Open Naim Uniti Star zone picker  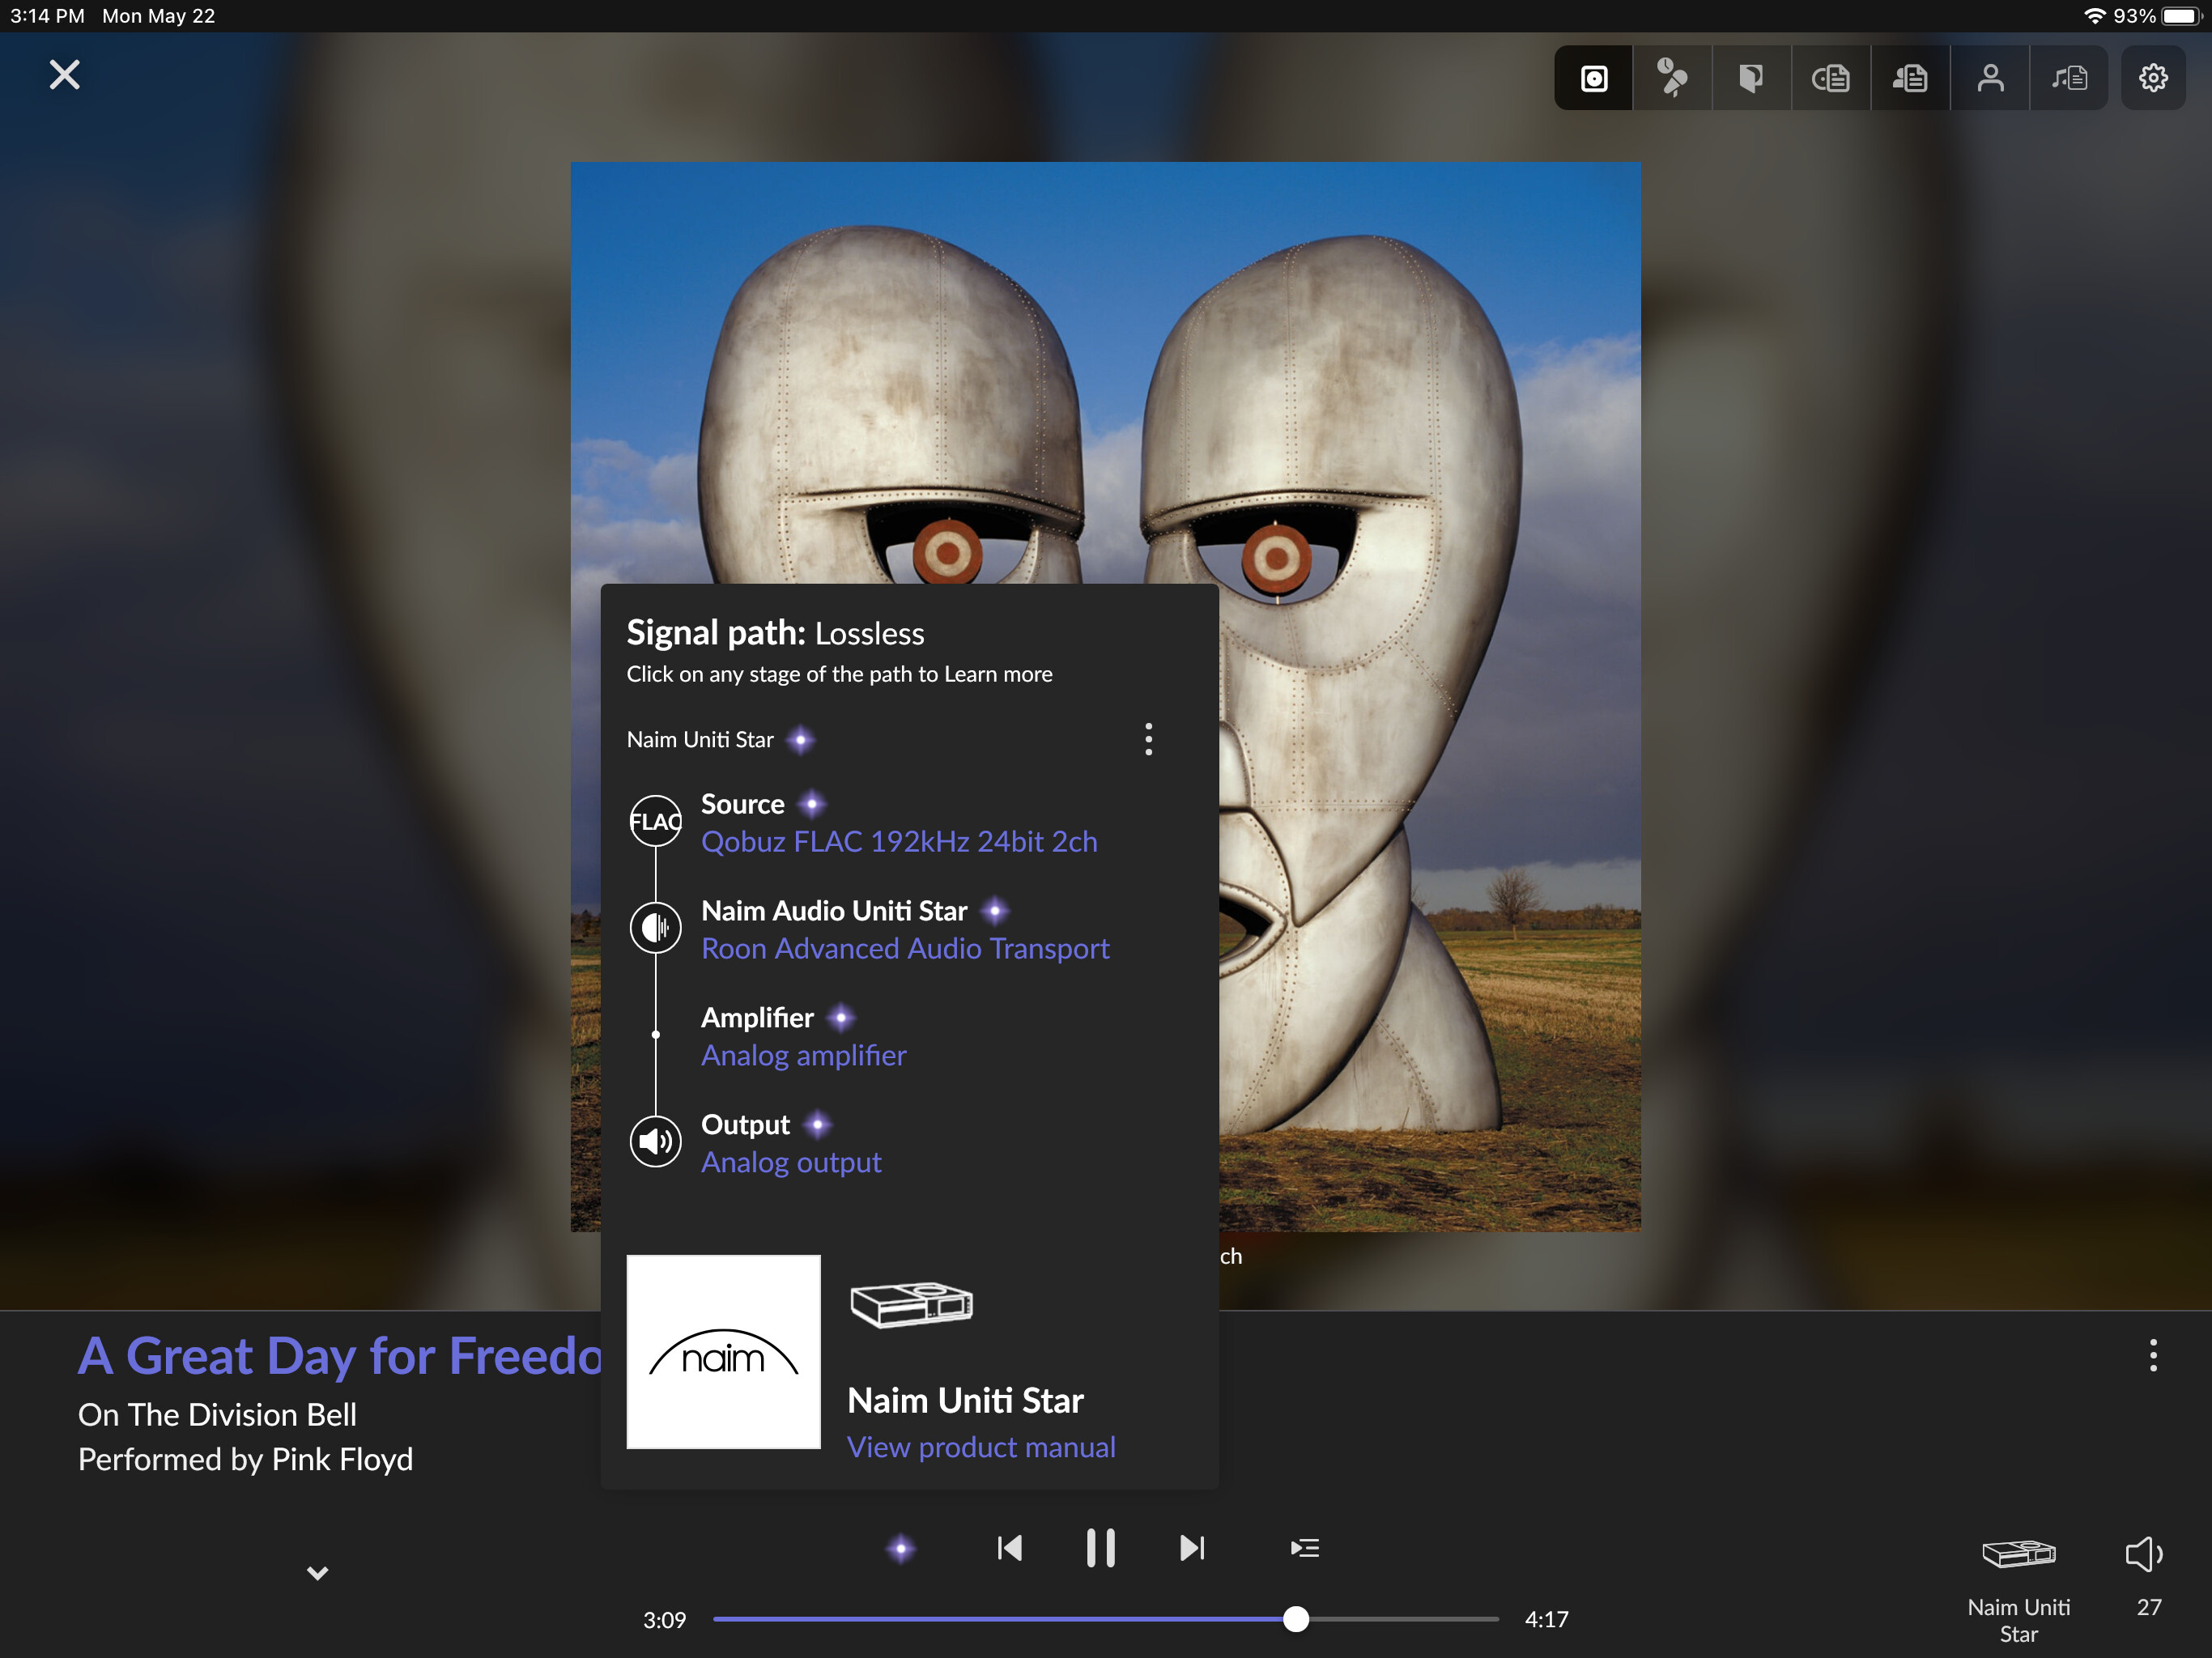[x=2018, y=1590]
